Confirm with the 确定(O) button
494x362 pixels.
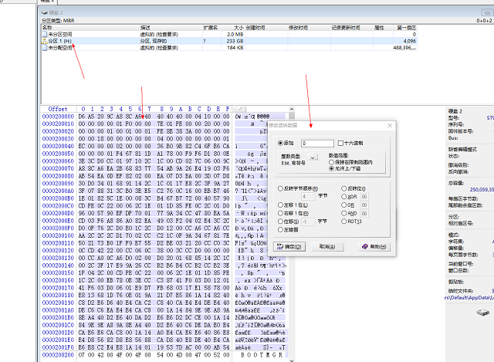(x=289, y=246)
